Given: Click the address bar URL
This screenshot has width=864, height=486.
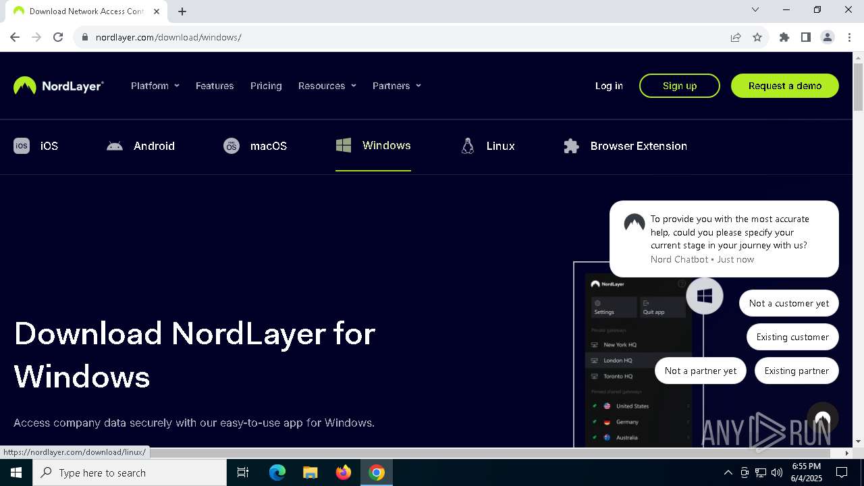Looking at the screenshot, I should coord(169,37).
